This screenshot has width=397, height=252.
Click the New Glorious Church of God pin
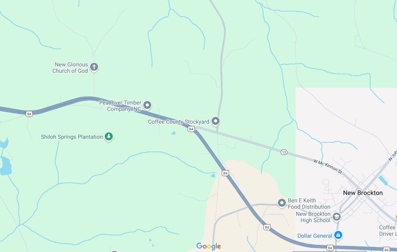pyautogui.click(x=94, y=67)
